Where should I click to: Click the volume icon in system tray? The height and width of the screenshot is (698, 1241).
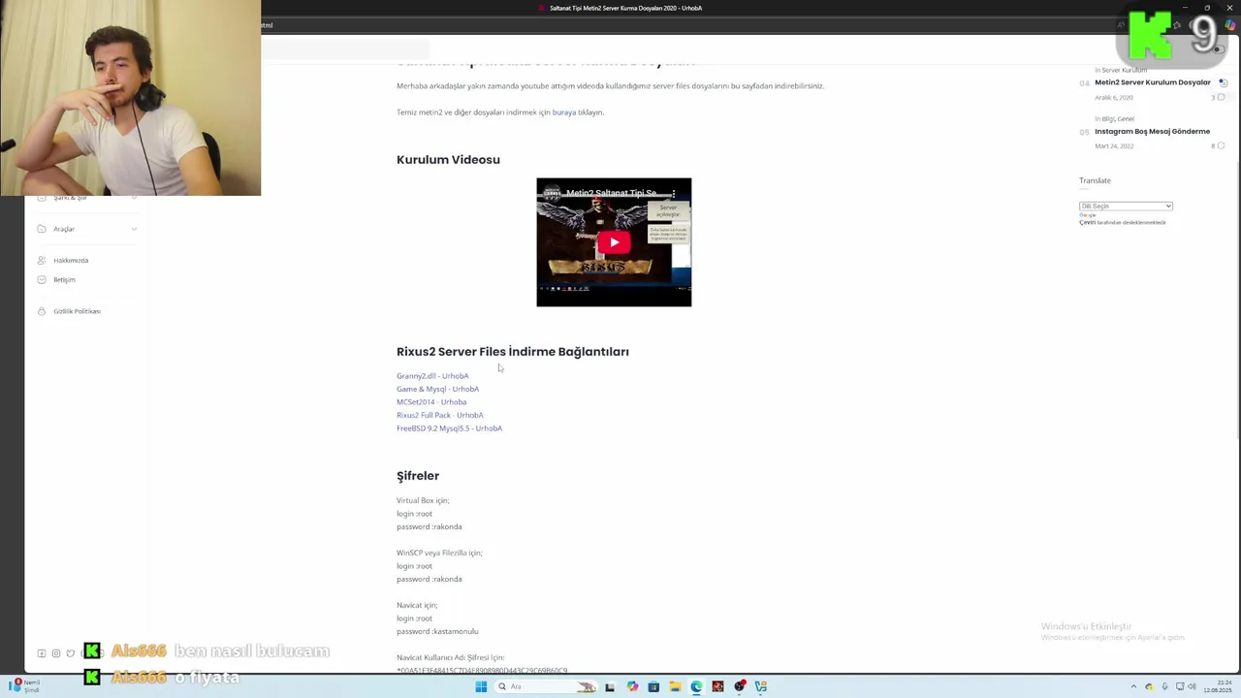(1192, 686)
